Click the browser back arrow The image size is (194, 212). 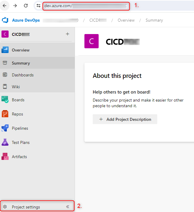5,6
